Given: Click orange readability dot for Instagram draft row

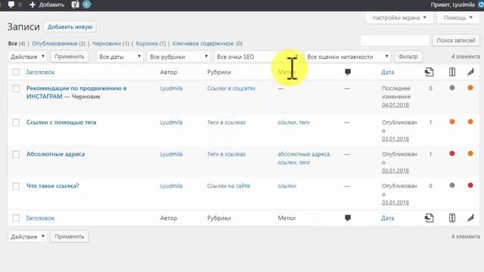Looking at the screenshot, I should click(470, 88).
